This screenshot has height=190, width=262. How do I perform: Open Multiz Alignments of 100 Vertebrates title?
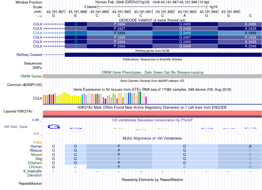152,138
